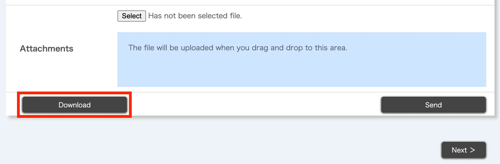
Task: Click the arrow on the Next button
Action: tap(472, 150)
